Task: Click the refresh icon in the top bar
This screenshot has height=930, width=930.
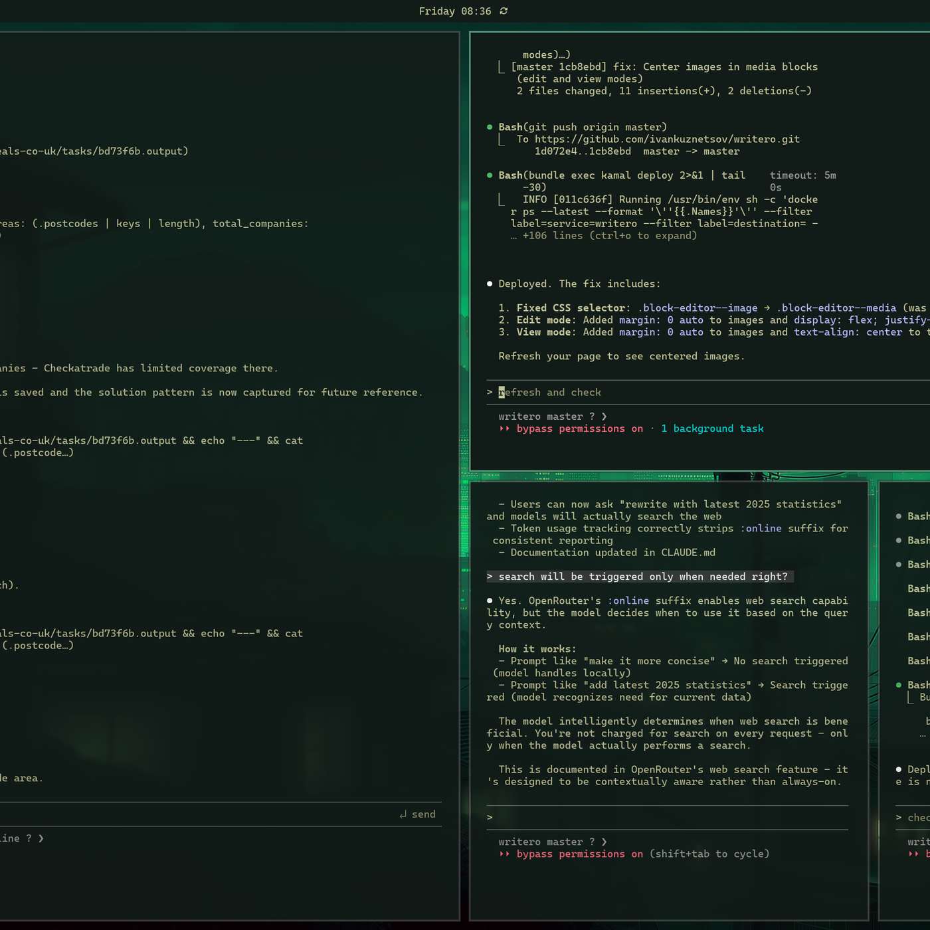Action: (x=503, y=11)
